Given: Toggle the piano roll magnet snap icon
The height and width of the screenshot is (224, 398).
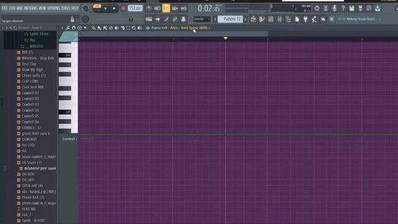Looking at the screenshot, I should click(73, 28).
